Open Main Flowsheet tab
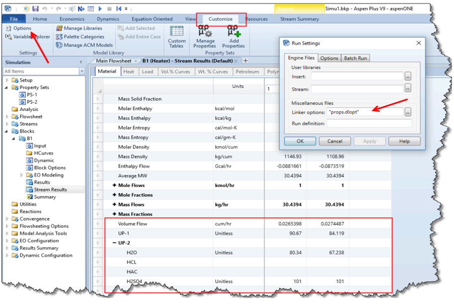The image size is (454, 306). point(113,61)
